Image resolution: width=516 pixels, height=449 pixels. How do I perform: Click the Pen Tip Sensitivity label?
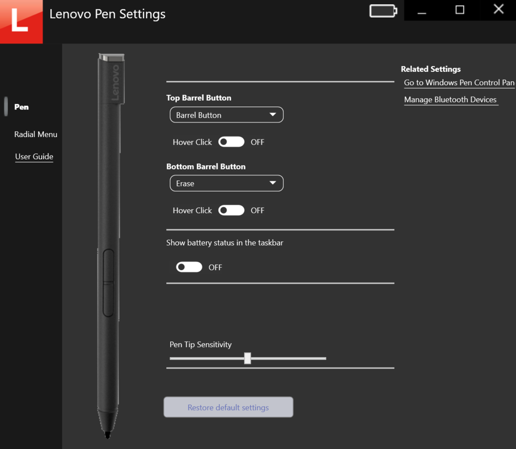pyautogui.click(x=201, y=345)
